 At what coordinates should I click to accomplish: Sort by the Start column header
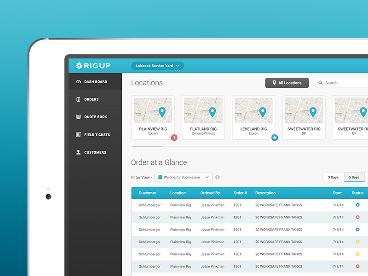pyautogui.click(x=337, y=193)
